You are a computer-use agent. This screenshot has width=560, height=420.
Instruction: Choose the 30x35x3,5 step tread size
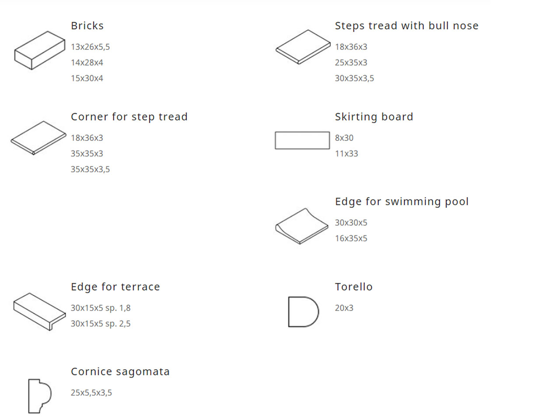tap(354, 78)
